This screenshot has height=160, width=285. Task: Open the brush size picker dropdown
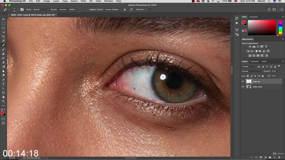coord(18,10)
